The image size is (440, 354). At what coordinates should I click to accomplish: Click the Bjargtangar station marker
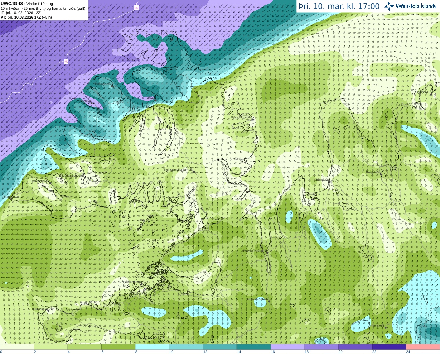click(x=11, y=199)
